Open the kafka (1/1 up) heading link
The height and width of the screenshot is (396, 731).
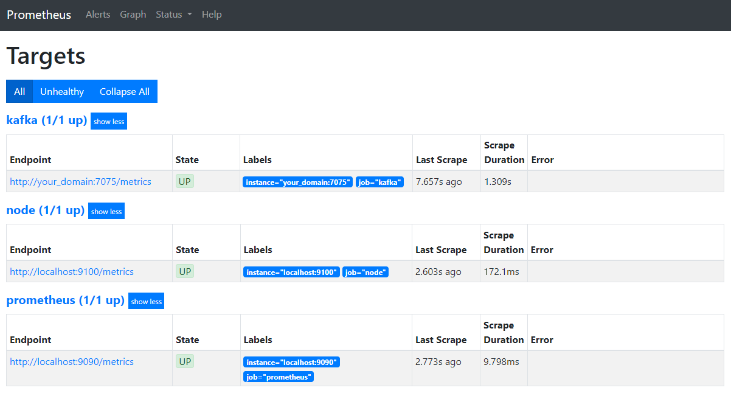(x=47, y=120)
